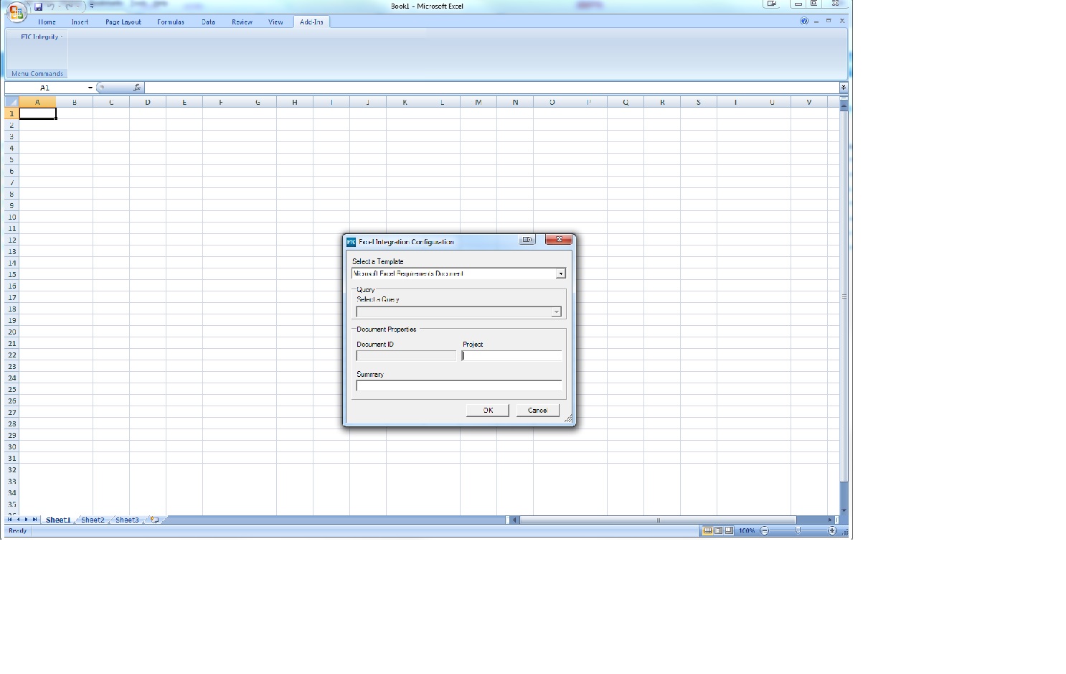This screenshot has width=1066, height=674.
Task: Click the Ready status bar text
Action: (18, 530)
